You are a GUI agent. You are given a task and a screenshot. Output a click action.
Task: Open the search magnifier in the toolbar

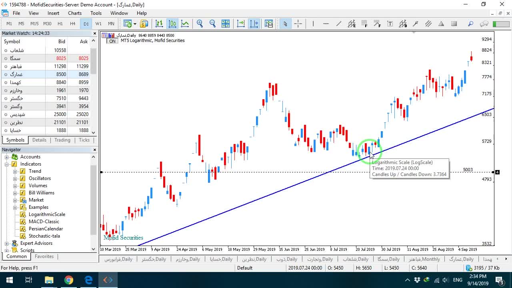[x=470, y=24]
